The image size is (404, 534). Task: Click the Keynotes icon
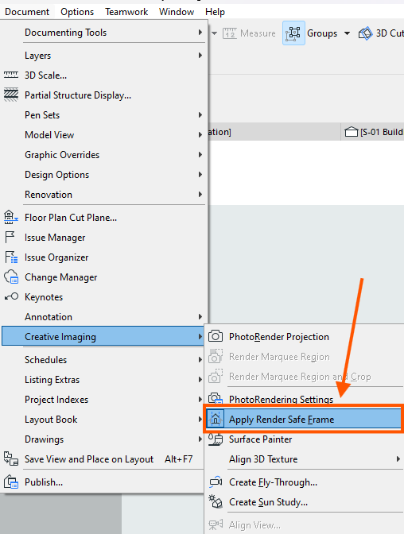click(x=11, y=296)
